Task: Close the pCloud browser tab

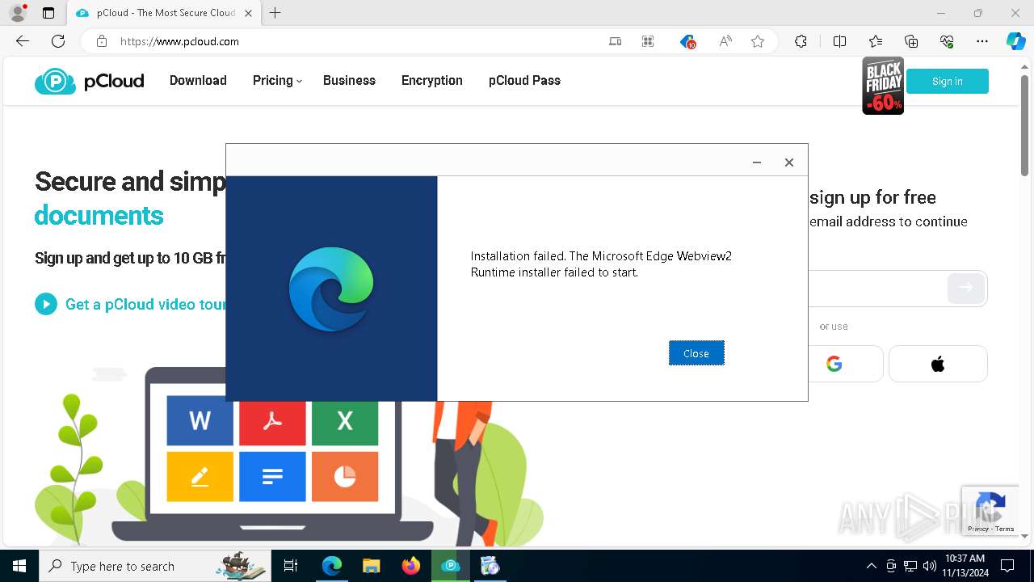Action: (x=248, y=13)
